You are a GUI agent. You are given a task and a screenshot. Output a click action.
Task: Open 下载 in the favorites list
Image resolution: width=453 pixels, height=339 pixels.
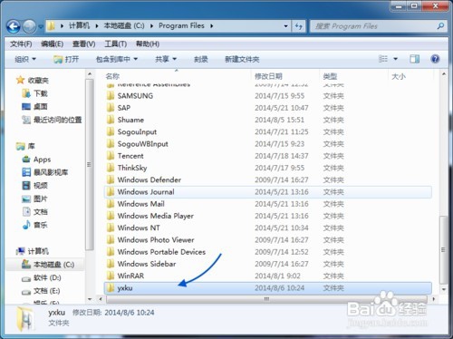click(34, 93)
